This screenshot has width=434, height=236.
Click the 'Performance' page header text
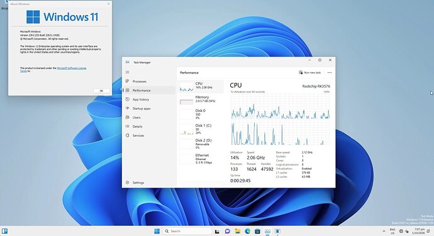click(x=189, y=73)
